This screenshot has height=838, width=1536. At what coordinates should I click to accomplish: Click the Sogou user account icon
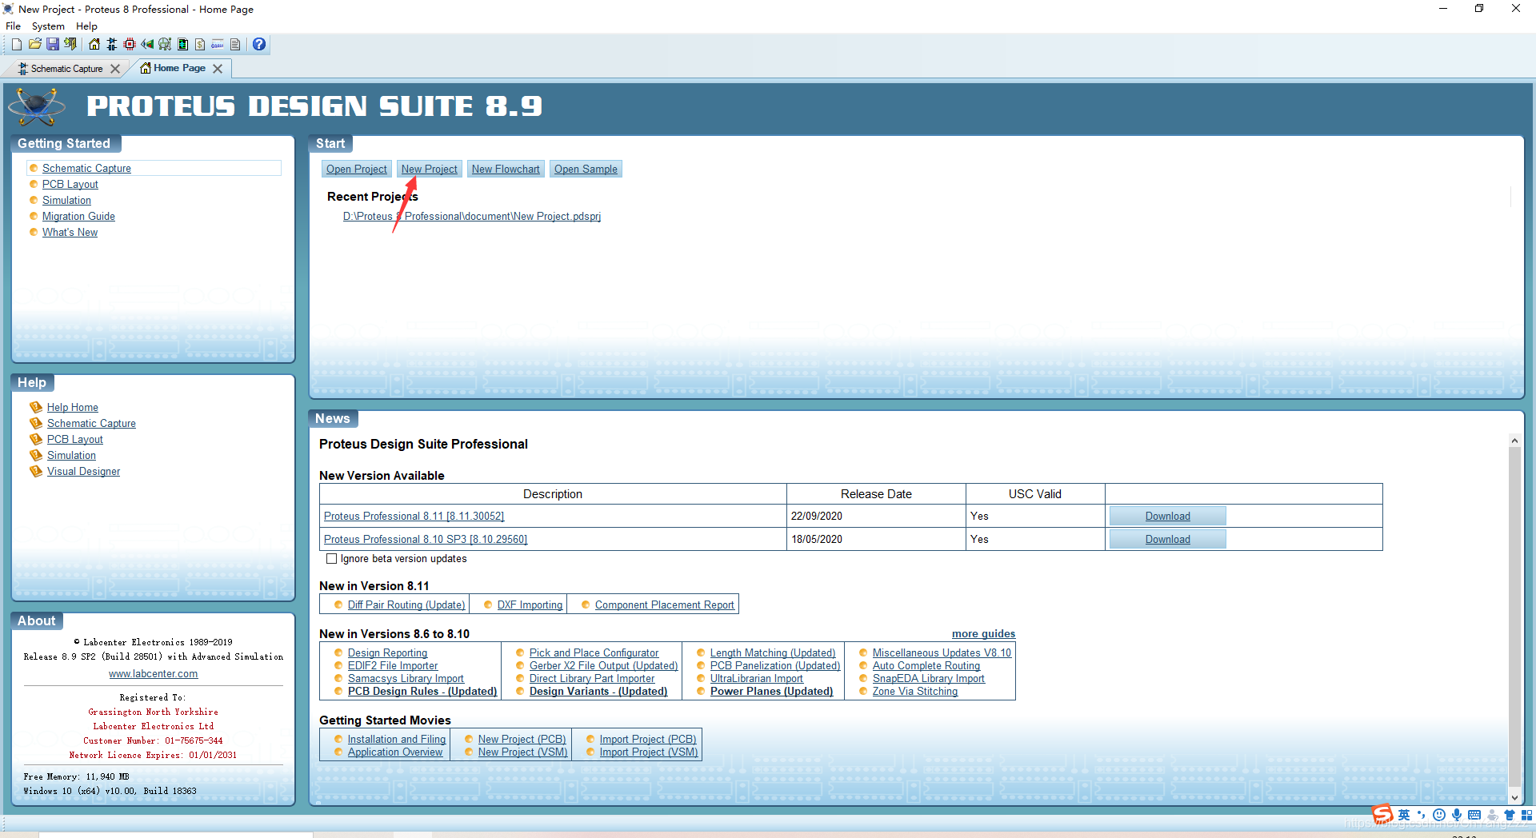[x=1492, y=815]
